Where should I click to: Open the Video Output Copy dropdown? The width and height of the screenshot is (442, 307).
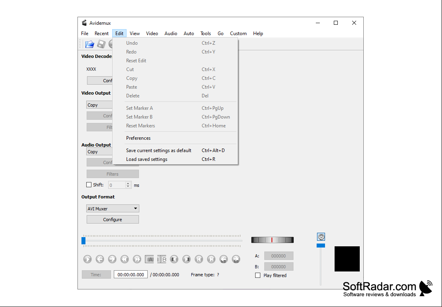99,105
